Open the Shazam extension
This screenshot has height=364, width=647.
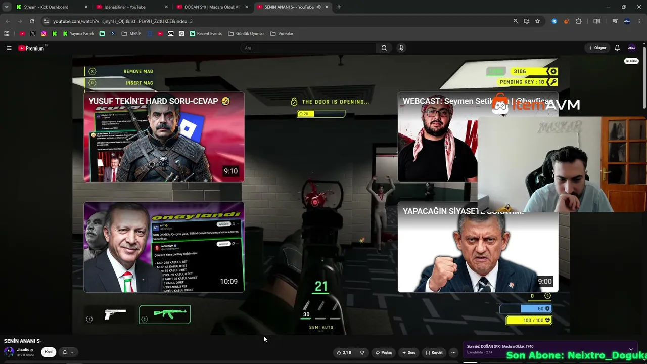(x=554, y=21)
